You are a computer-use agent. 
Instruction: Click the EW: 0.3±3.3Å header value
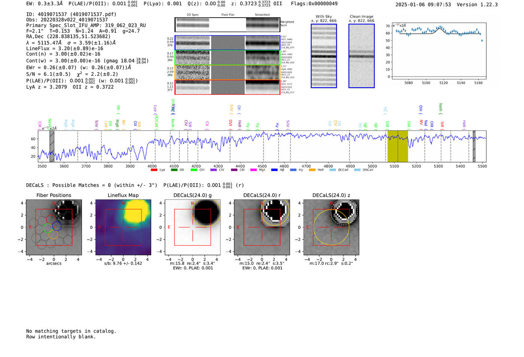coord(45,4)
